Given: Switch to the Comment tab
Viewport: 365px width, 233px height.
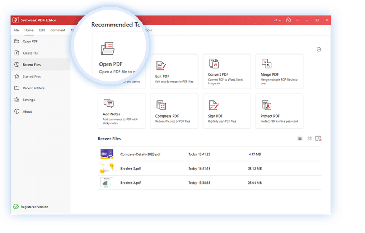Looking at the screenshot, I should [x=58, y=30].
